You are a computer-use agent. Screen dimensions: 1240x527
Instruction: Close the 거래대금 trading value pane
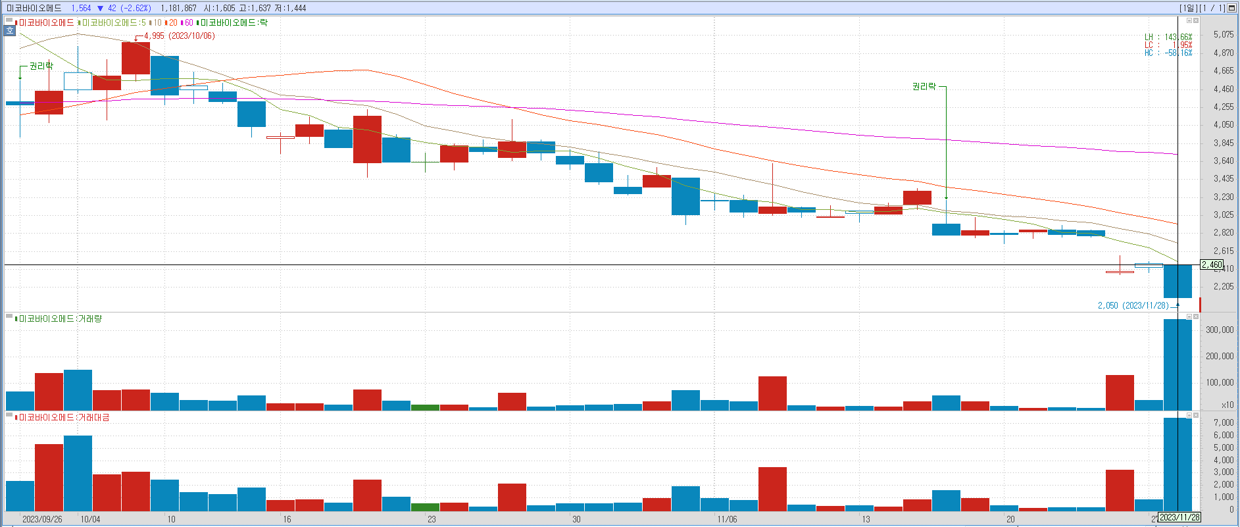(1197, 415)
